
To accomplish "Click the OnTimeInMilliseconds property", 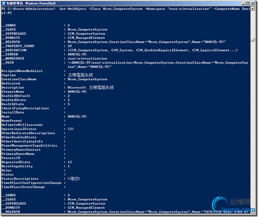I will (22, 125).
